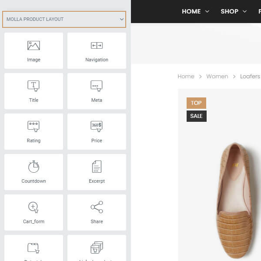Choose the Countdown stopwatch widget
The image size is (261, 261).
(33, 167)
